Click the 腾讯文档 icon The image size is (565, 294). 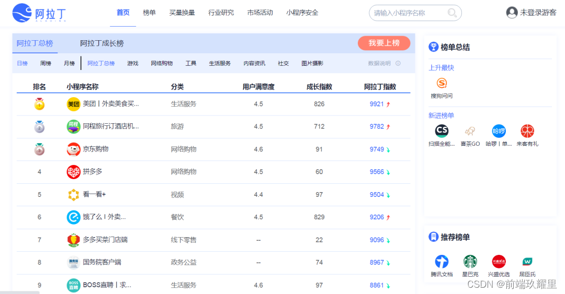(442, 262)
